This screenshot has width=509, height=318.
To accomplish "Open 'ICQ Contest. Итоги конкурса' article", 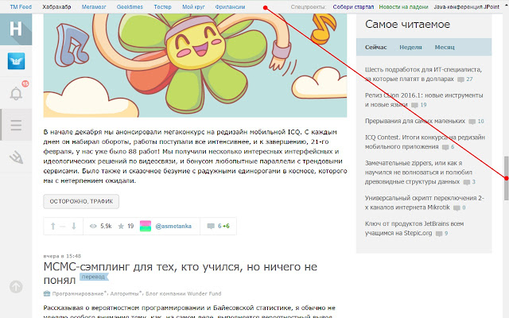I will click(x=425, y=142).
